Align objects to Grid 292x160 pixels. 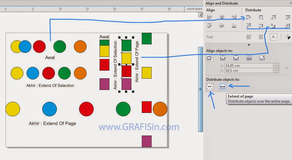pyautogui.click(x=249, y=58)
